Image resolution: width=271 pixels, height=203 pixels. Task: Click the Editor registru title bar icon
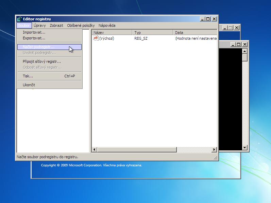[19, 19]
